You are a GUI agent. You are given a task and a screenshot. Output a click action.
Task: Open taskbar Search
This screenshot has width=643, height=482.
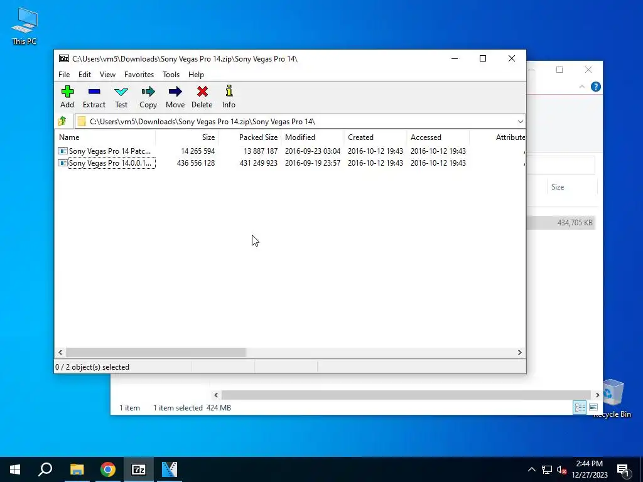coord(45,469)
